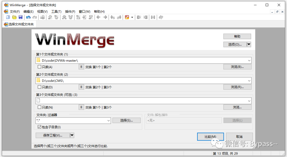Enable the 只读(N) checkbox
The height and width of the screenshot is (157, 287).
point(39,107)
